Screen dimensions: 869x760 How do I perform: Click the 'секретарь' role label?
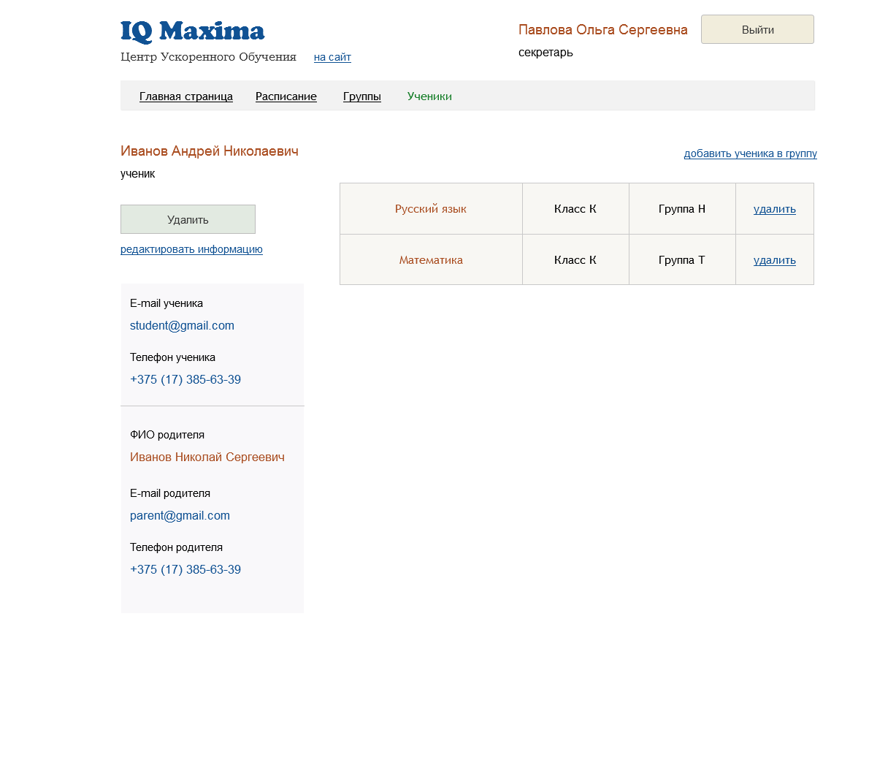[546, 53]
